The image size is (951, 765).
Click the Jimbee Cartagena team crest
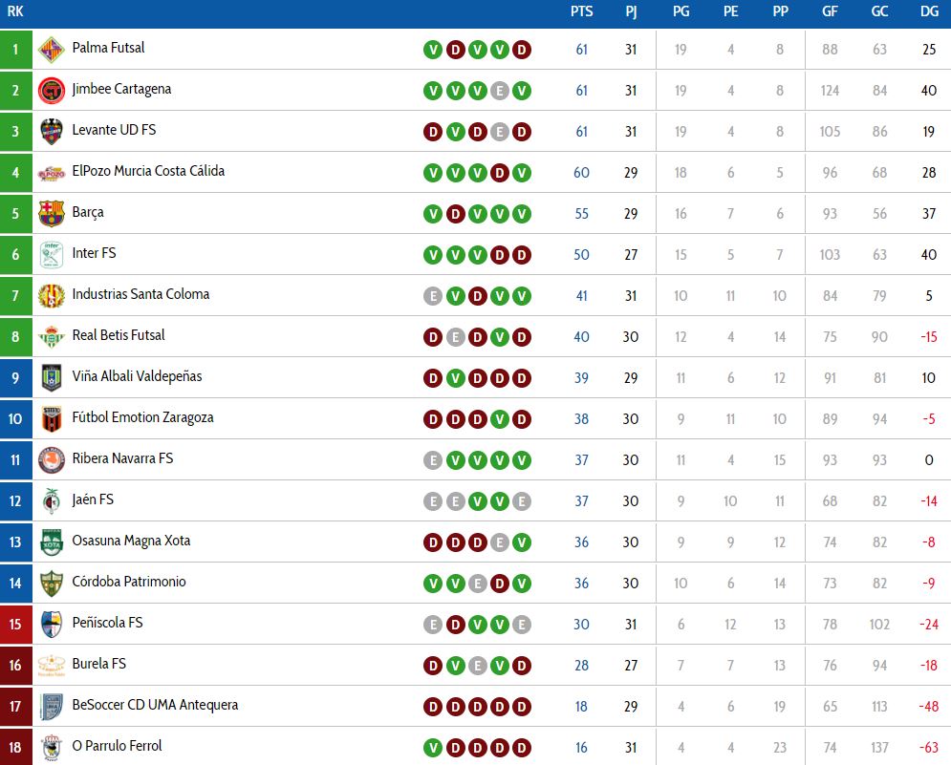click(x=52, y=91)
